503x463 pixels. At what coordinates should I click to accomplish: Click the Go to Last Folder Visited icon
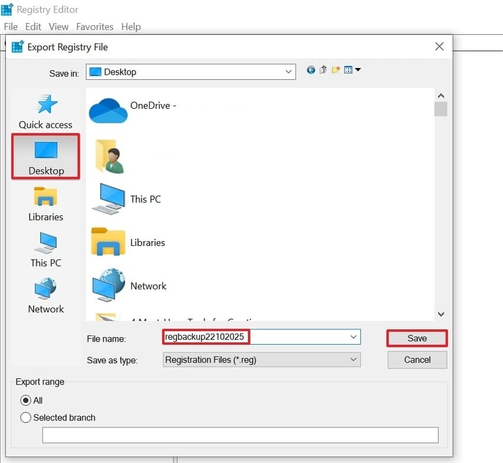click(311, 69)
